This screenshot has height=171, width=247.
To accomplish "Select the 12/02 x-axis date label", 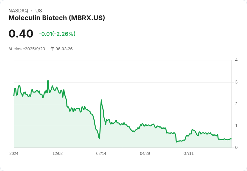I will pos(57,154).
